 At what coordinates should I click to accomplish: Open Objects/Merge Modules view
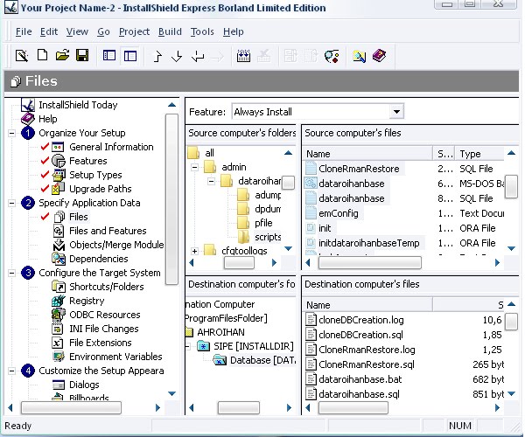click(116, 245)
